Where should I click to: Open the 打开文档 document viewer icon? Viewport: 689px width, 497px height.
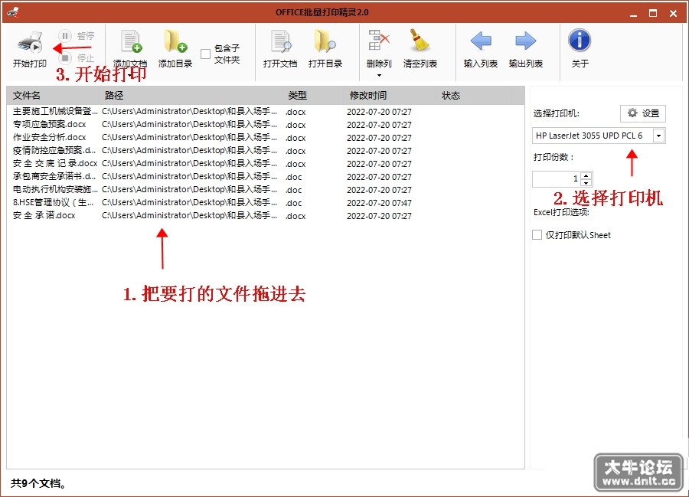(280, 42)
